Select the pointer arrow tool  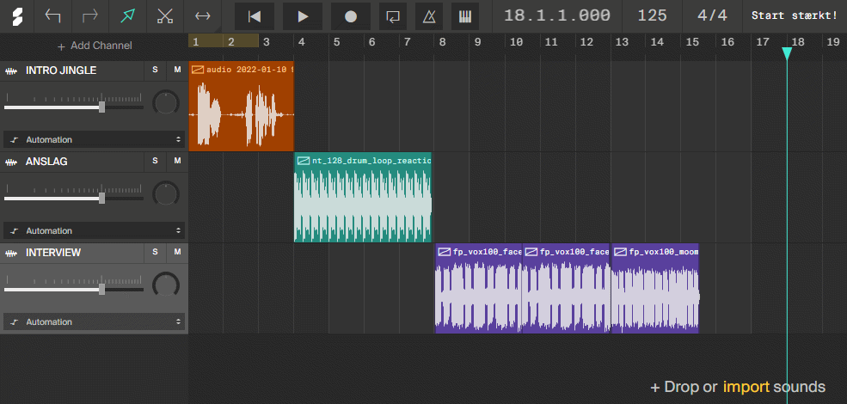[x=128, y=16]
